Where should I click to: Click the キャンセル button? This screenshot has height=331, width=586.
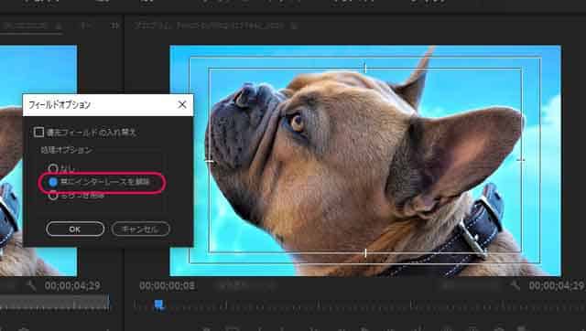[x=140, y=230]
